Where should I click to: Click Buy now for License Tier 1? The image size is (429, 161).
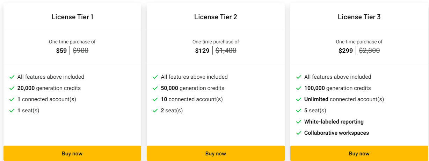point(72,153)
